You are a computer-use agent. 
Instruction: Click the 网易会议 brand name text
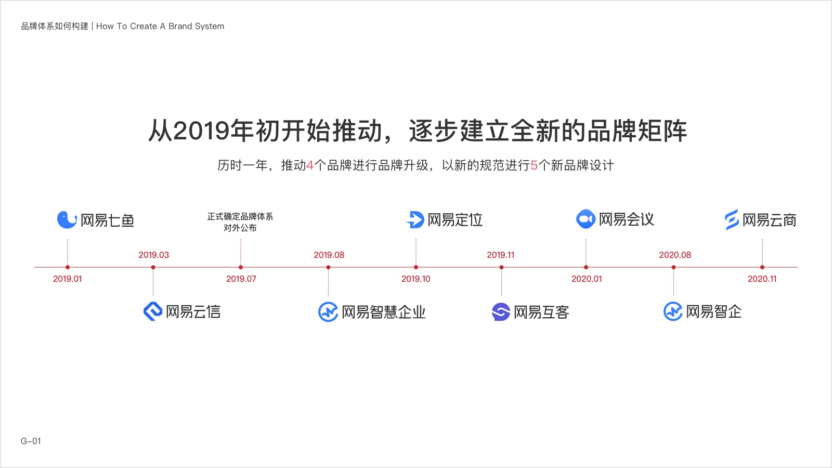pyautogui.click(x=627, y=219)
